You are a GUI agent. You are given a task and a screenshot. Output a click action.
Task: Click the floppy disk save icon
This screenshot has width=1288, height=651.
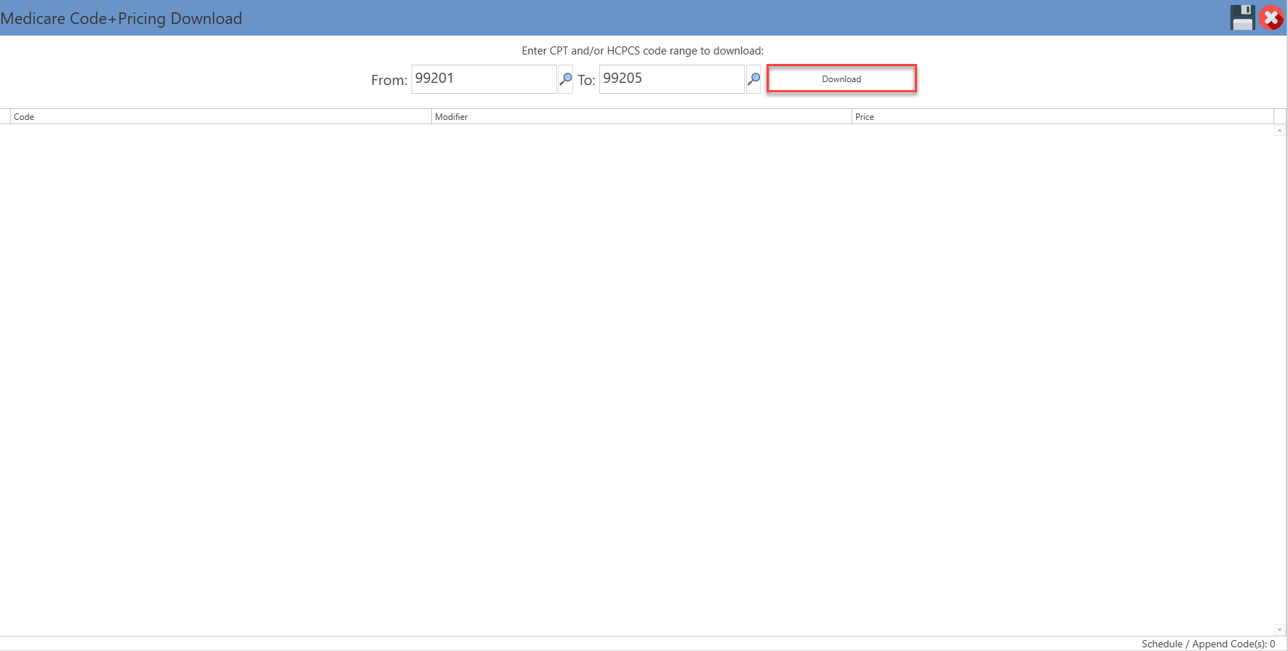1242,17
